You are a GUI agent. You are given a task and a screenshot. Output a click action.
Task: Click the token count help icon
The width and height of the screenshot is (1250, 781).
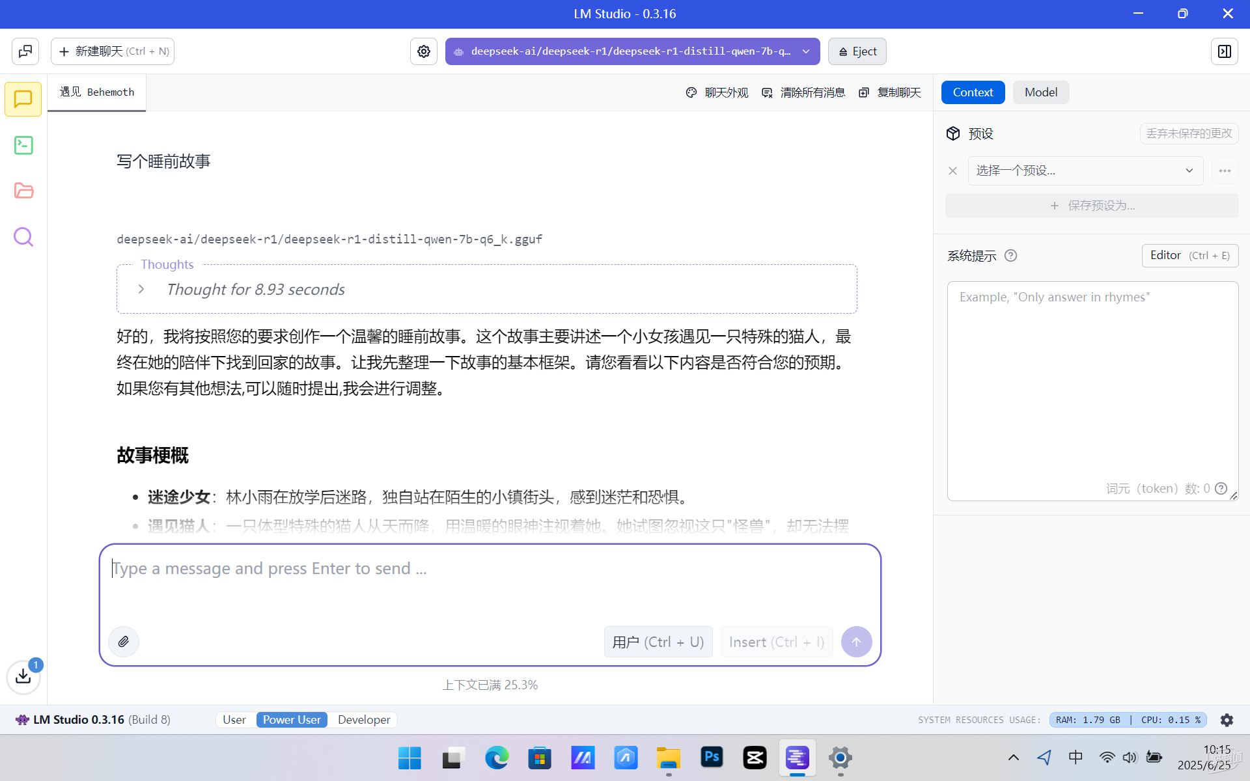(1221, 488)
